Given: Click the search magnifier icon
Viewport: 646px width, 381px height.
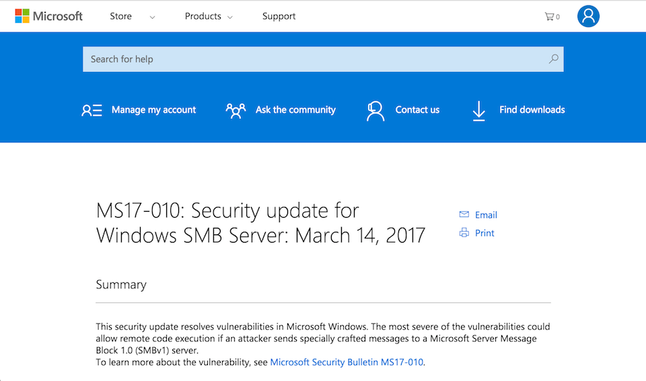Looking at the screenshot, I should [x=553, y=59].
